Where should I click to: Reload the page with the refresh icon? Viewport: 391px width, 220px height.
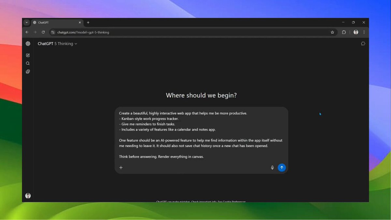point(43,32)
